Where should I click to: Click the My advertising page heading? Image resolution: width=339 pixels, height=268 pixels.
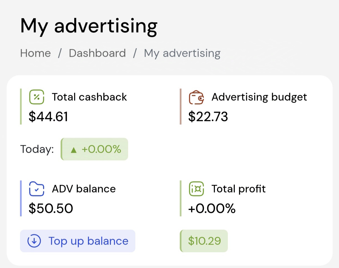coord(89,26)
